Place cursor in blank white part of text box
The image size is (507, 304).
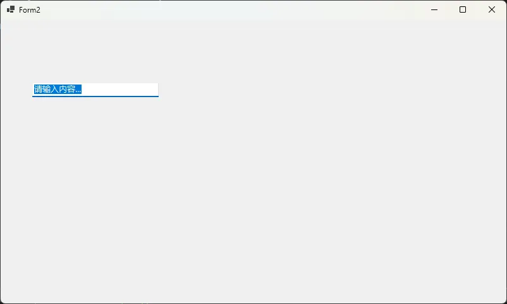[x=119, y=89]
